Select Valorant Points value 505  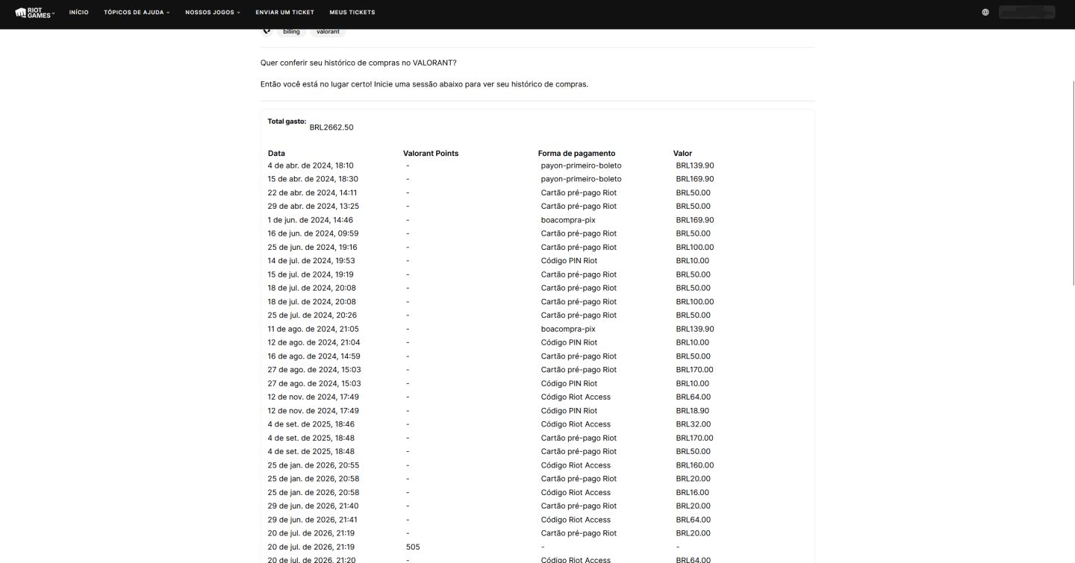point(413,547)
